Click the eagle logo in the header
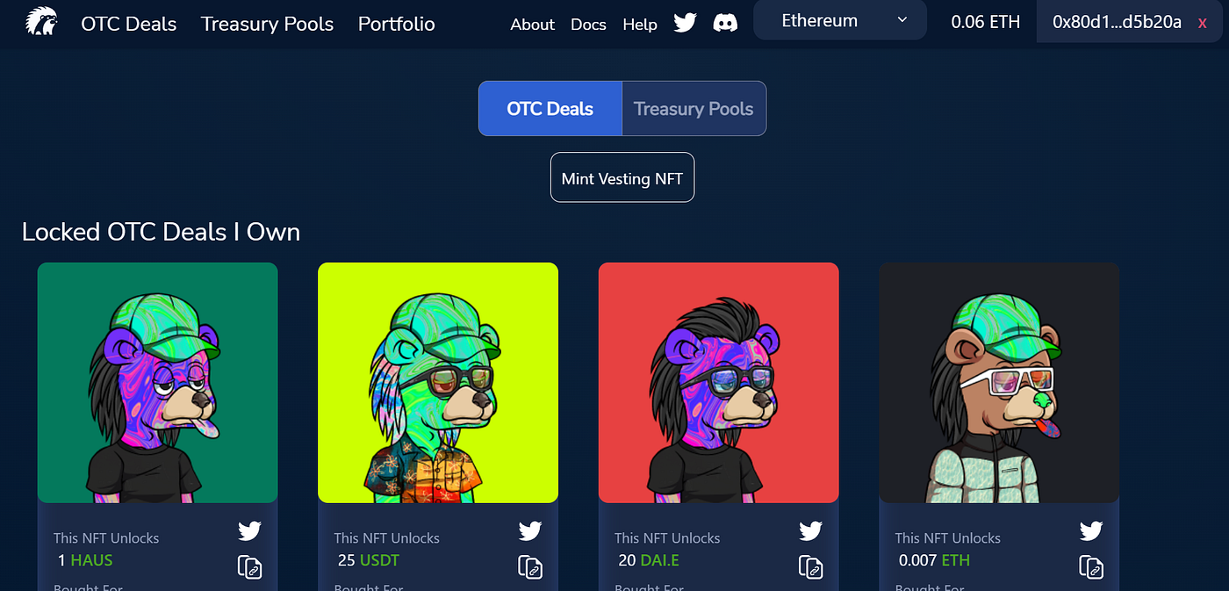1229x591 pixels. [x=41, y=22]
